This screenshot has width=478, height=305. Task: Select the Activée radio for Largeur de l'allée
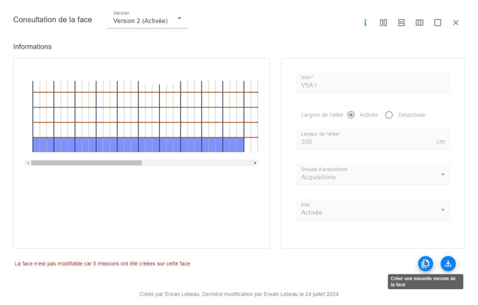[351, 115]
